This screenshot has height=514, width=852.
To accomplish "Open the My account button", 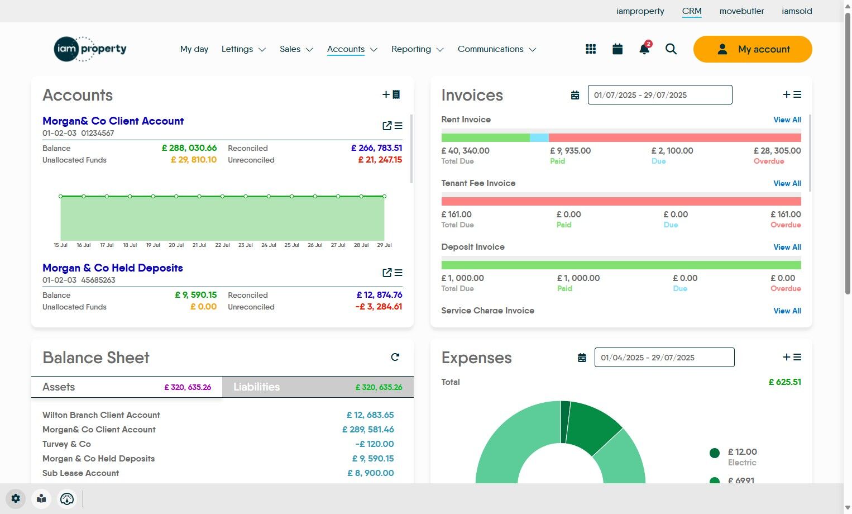I will (x=752, y=49).
